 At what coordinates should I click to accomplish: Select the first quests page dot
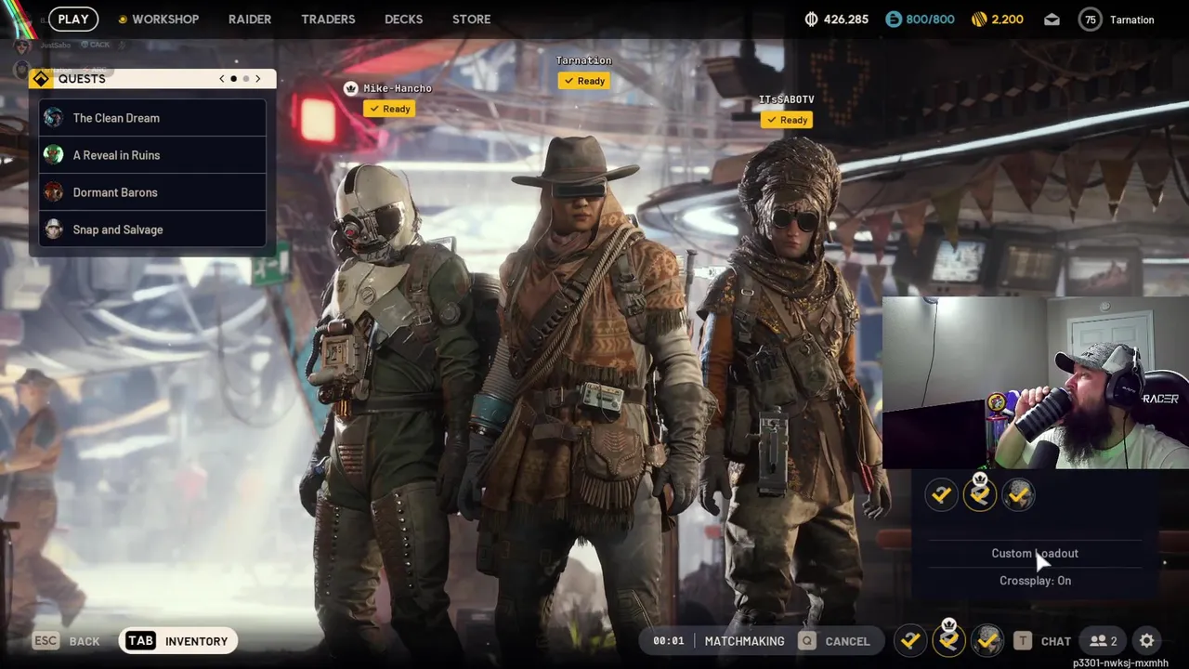[233, 79]
